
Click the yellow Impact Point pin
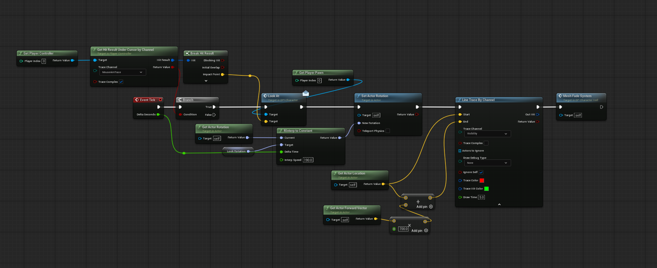(222, 74)
